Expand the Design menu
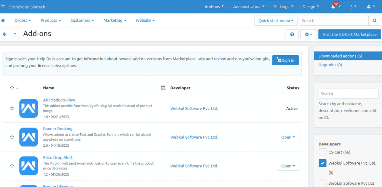 coord(311,7)
